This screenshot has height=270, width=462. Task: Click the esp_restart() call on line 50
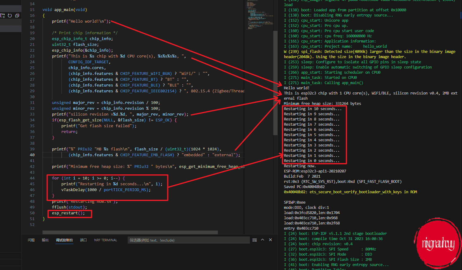click(x=68, y=213)
